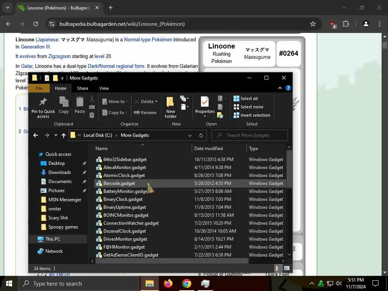Create a New folder
Screen dimensions: 388x291
point(171,107)
